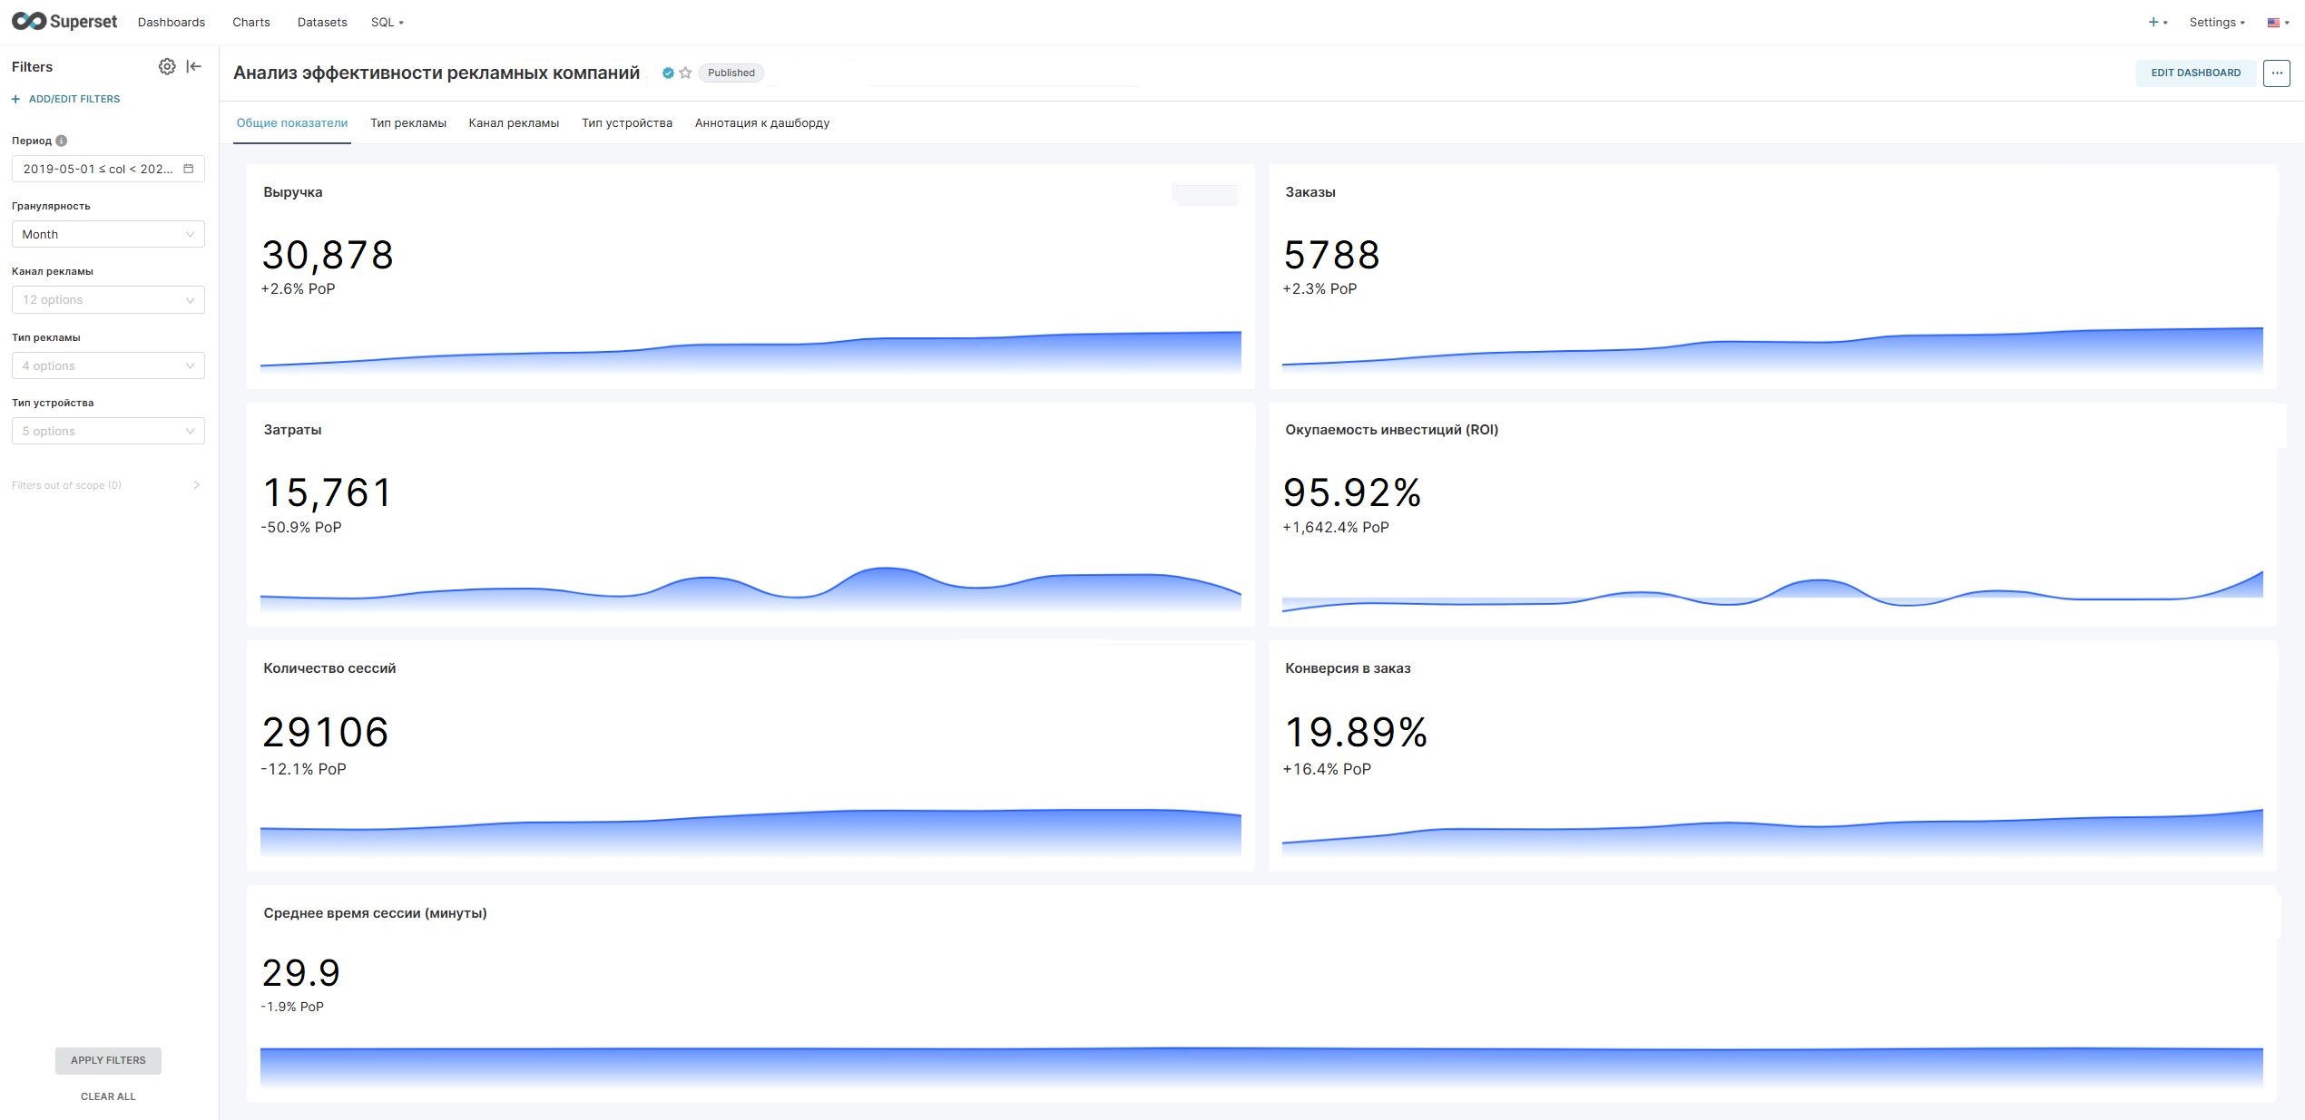Open the filter settings gear icon

point(167,66)
